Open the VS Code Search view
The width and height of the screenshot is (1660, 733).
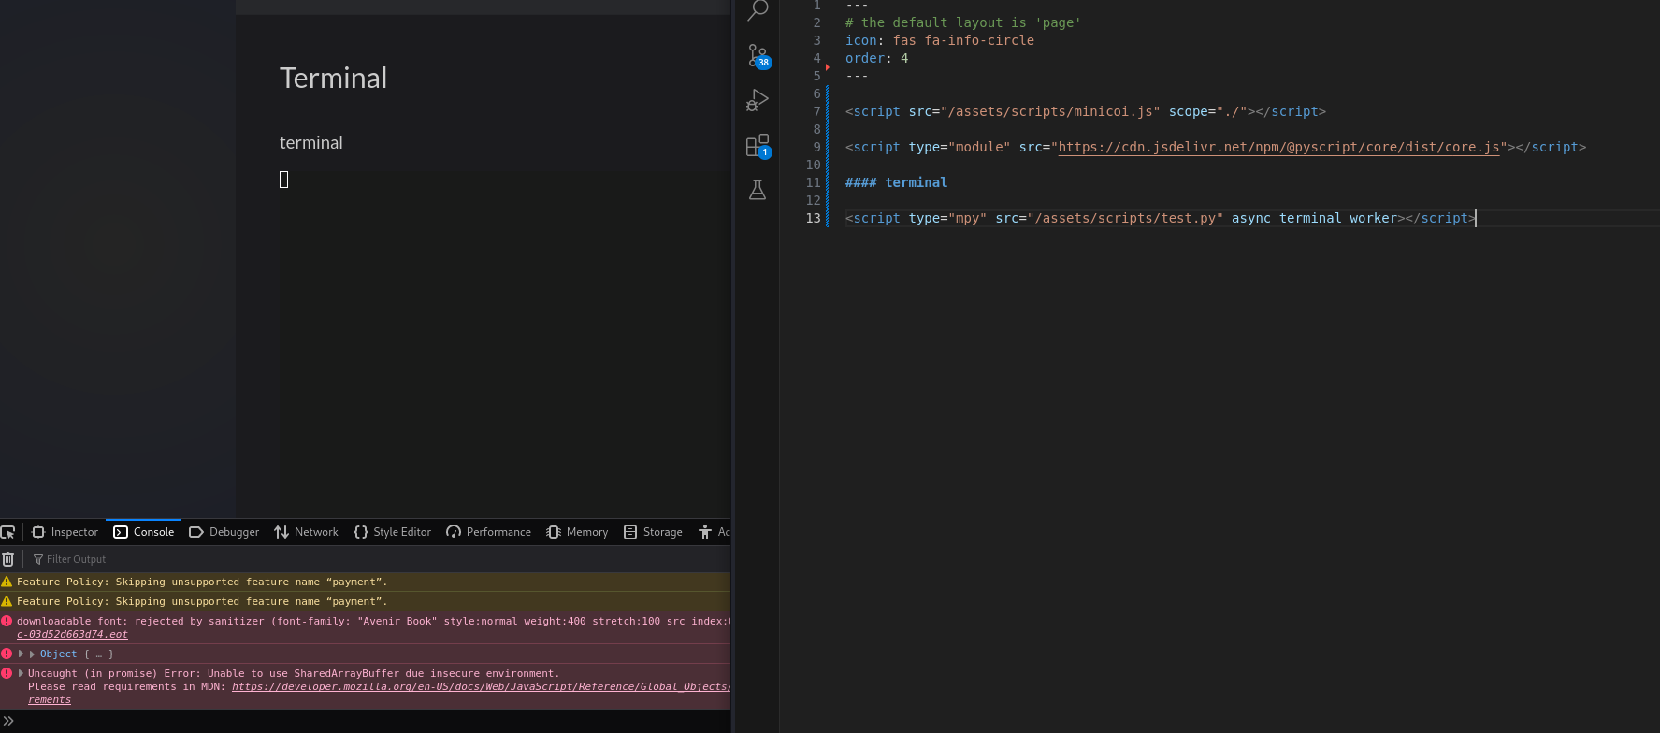(x=758, y=10)
